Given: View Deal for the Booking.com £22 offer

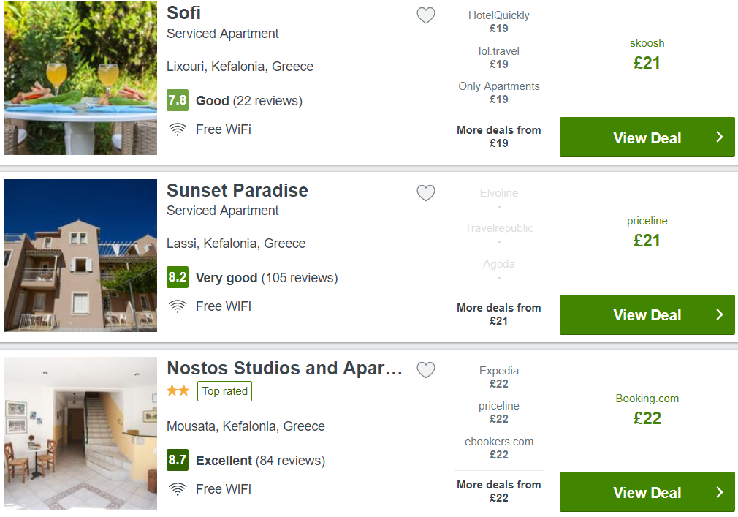Looking at the screenshot, I should (x=647, y=492).
